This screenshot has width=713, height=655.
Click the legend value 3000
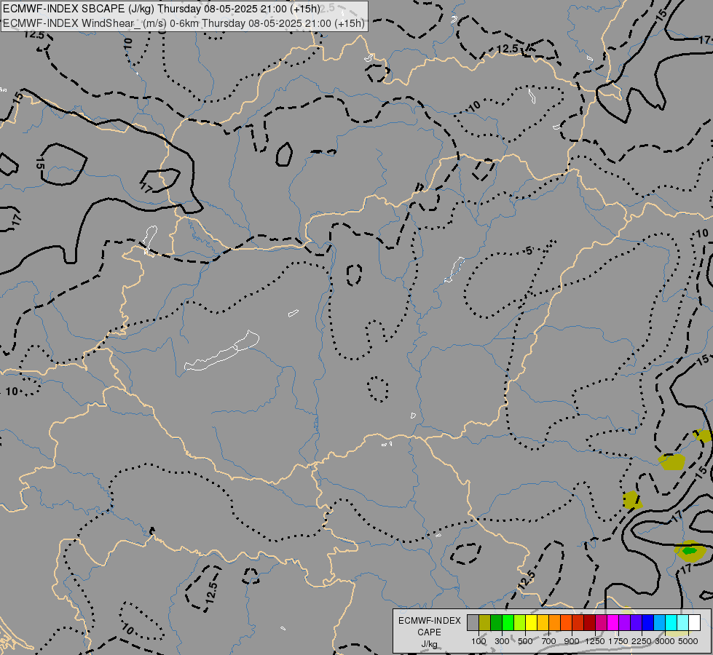[665, 641]
